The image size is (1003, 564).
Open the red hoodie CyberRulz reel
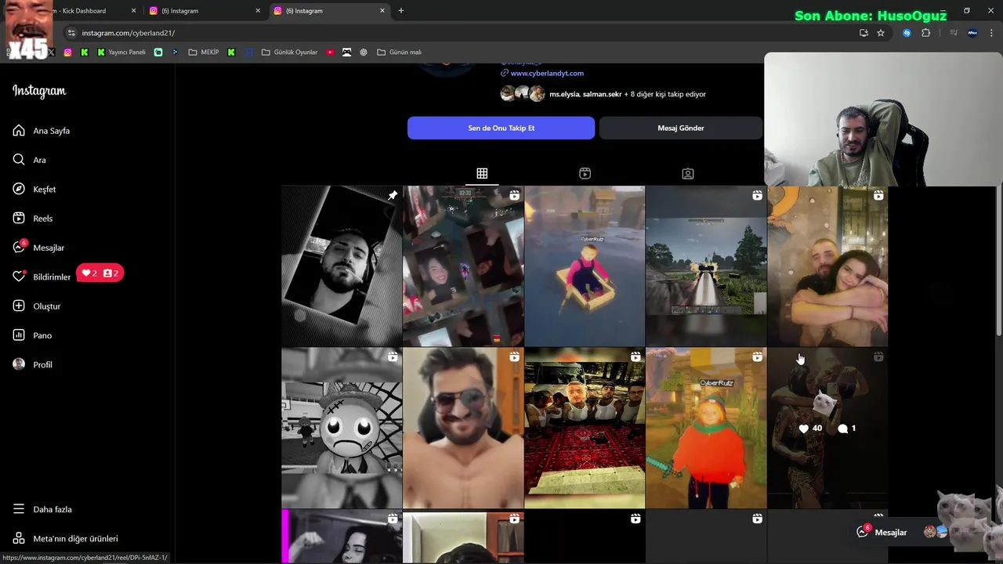706,428
